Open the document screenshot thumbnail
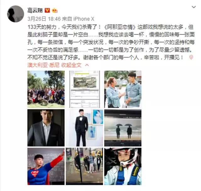This screenshot has width=201, height=191. tap(84, 89)
